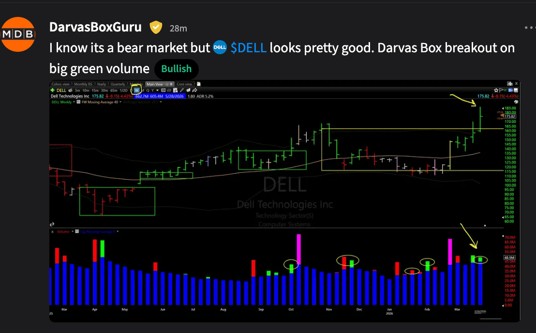Select the pencil drawing tool
The width and height of the screenshot is (536, 333).
click(181, 90)
